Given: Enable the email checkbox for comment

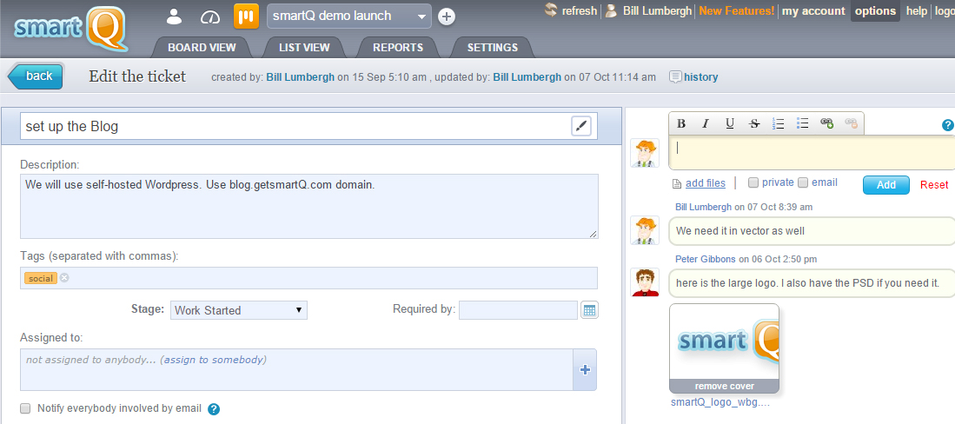Looking at the screenshot, I should pos(803,182).
